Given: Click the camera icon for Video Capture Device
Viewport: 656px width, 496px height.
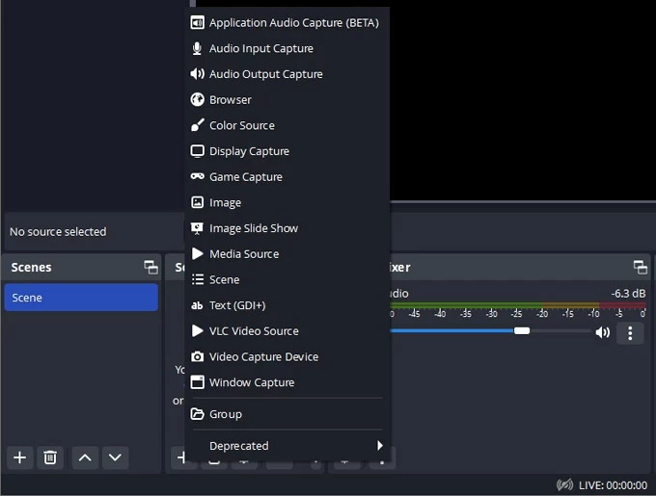Looking at the screenshot, I should (x=197, y=357).
